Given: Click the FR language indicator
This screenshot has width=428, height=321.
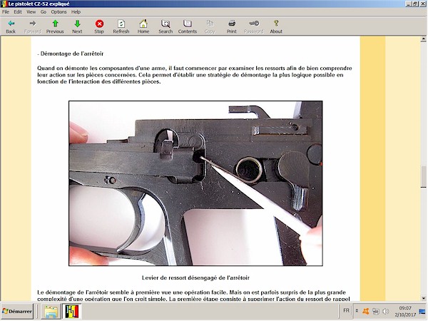Looking at the screenshot, I should point(346,311).
